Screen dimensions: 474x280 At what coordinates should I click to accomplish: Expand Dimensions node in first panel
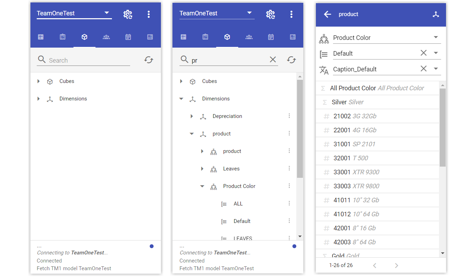click(38, 99)
